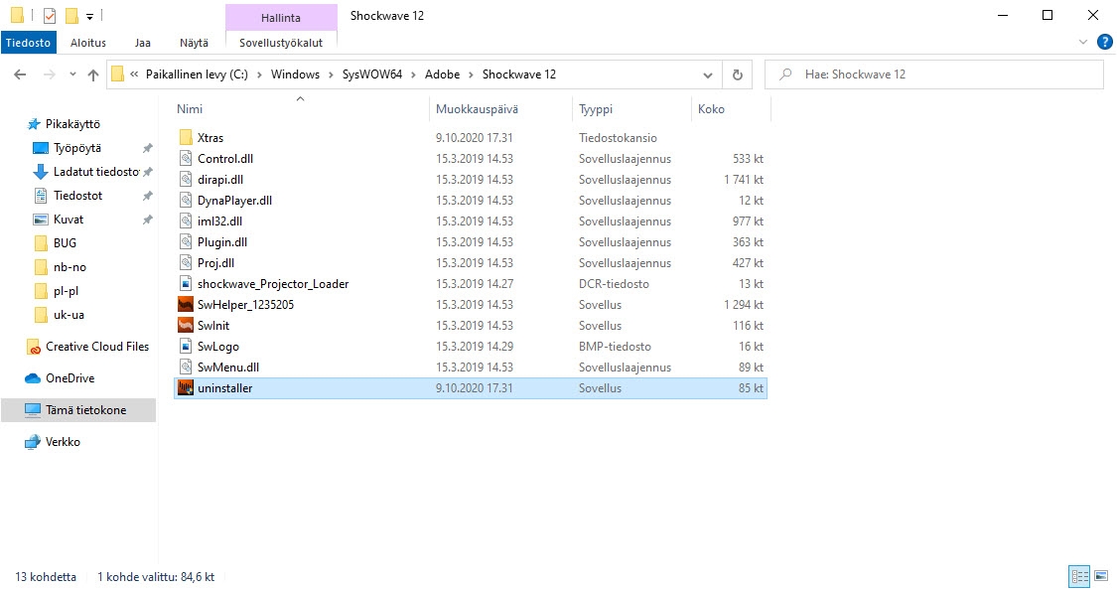This screenshot has width=1117, height=589.
Task: Open the Sovellustyökalut ribbon tab
Action: click(x=281, y=43)
